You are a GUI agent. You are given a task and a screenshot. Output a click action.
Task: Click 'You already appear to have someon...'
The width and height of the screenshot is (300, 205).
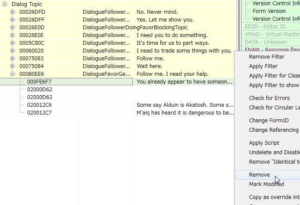[184, 82]
